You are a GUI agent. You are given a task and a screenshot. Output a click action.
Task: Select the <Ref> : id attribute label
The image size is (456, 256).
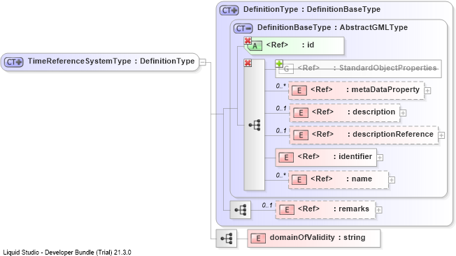290,45
